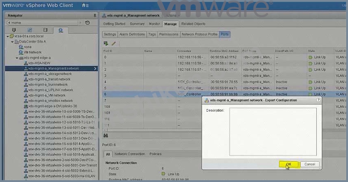This screenshot has height=182, width=348.
Task: Select vds-mgmt-a_vmotion network in the tree
Action: [51, 101]
